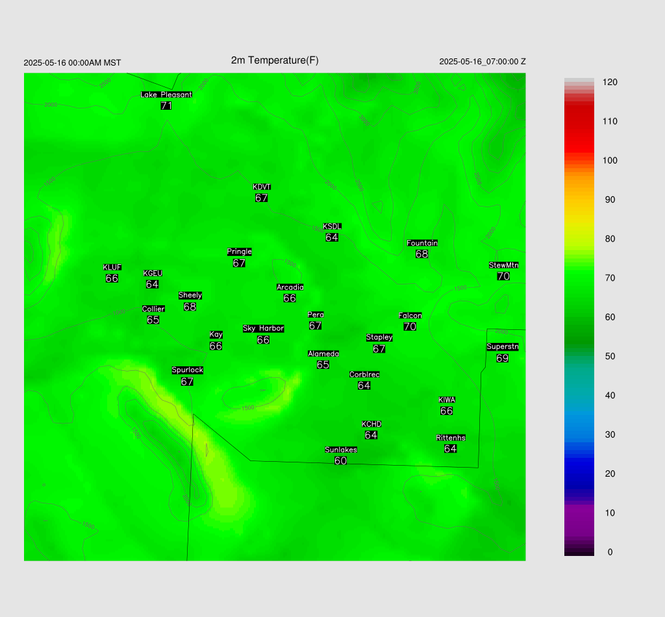This screenshot has width=665, height=617.
Task: Click the KGEU station label
Action: coord(153,273)
